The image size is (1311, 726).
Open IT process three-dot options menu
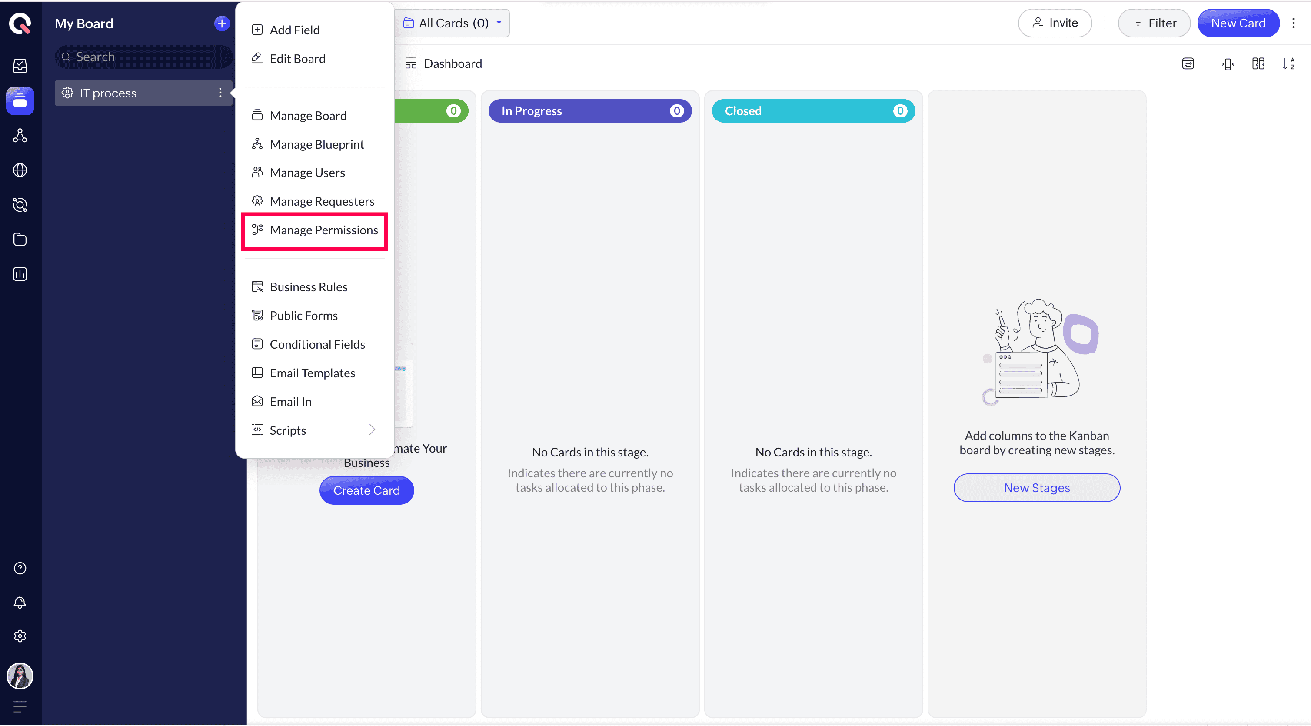(220, 93)
